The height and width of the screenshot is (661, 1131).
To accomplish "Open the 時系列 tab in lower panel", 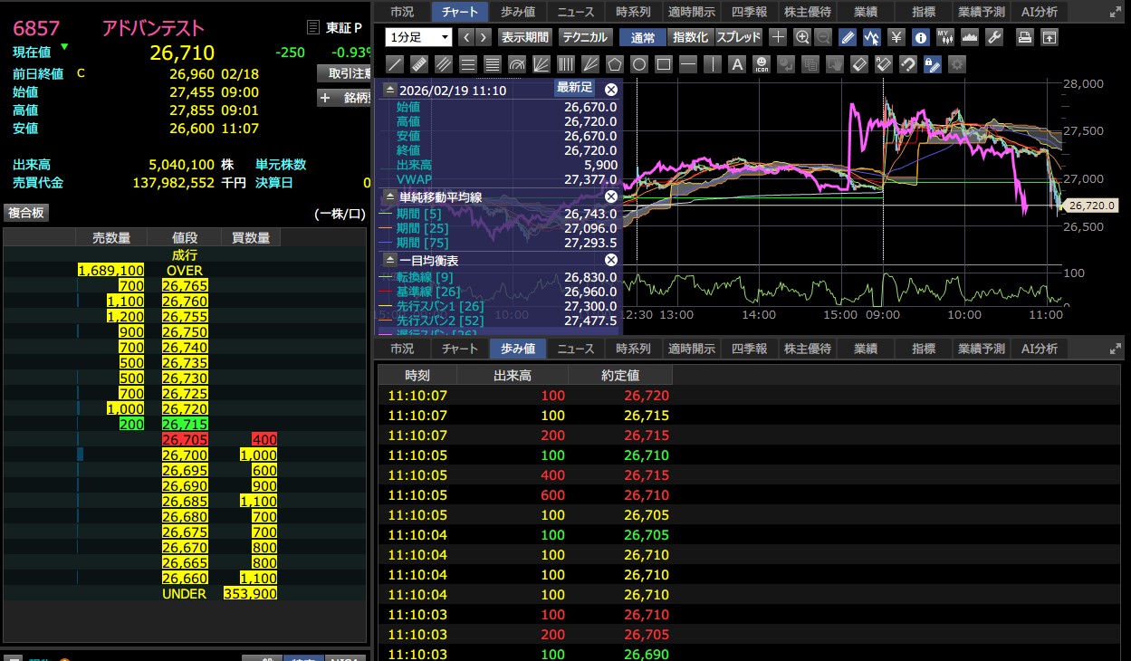I will coord(633,349).
